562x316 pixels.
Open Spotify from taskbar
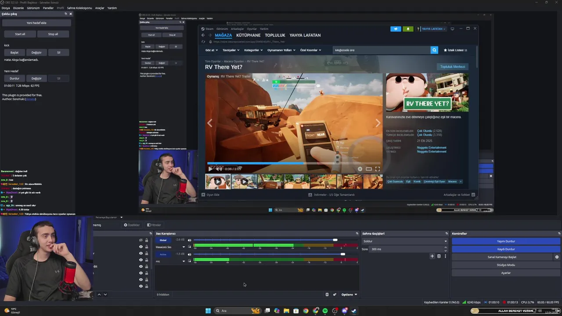325,311
